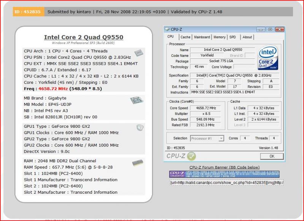Viewport: 304px width, 221px height.
Task: Click the Code Name field Yorkfield
Action: click(x=207, y=55)
